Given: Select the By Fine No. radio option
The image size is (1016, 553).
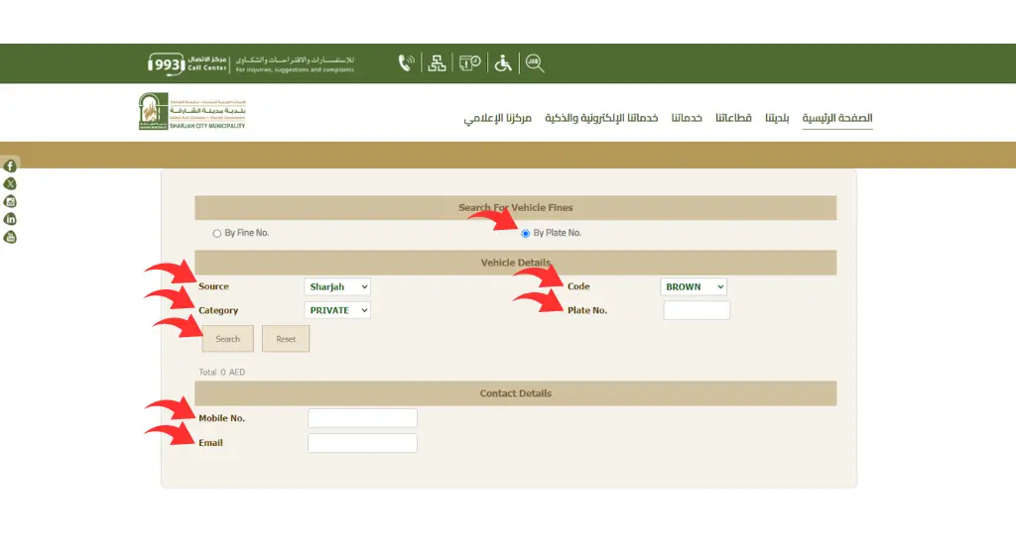Looking at the screenshot, I should [216, 233].
